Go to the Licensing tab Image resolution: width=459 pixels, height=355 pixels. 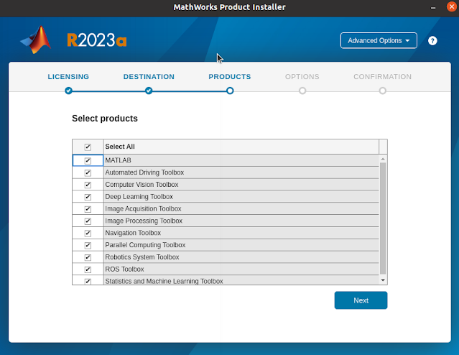pos(68,77)
